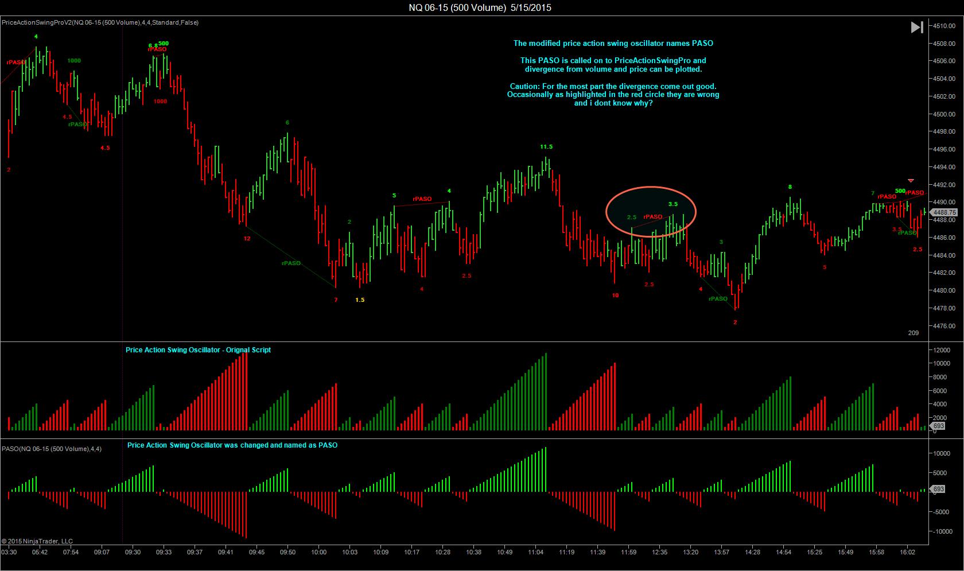Click 'and i dont know why?' annotation line
The width and height of the screenshot is (964, 571).
click(613, 103)
